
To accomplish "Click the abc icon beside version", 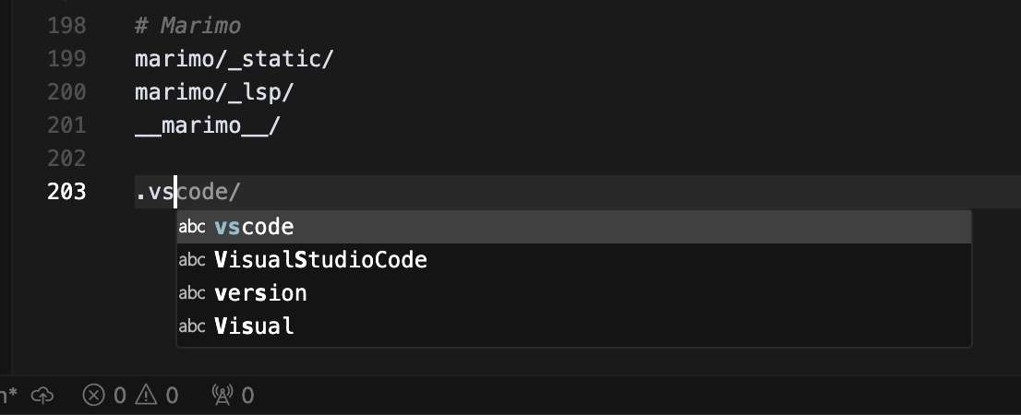I will click(x=192, y=293).
